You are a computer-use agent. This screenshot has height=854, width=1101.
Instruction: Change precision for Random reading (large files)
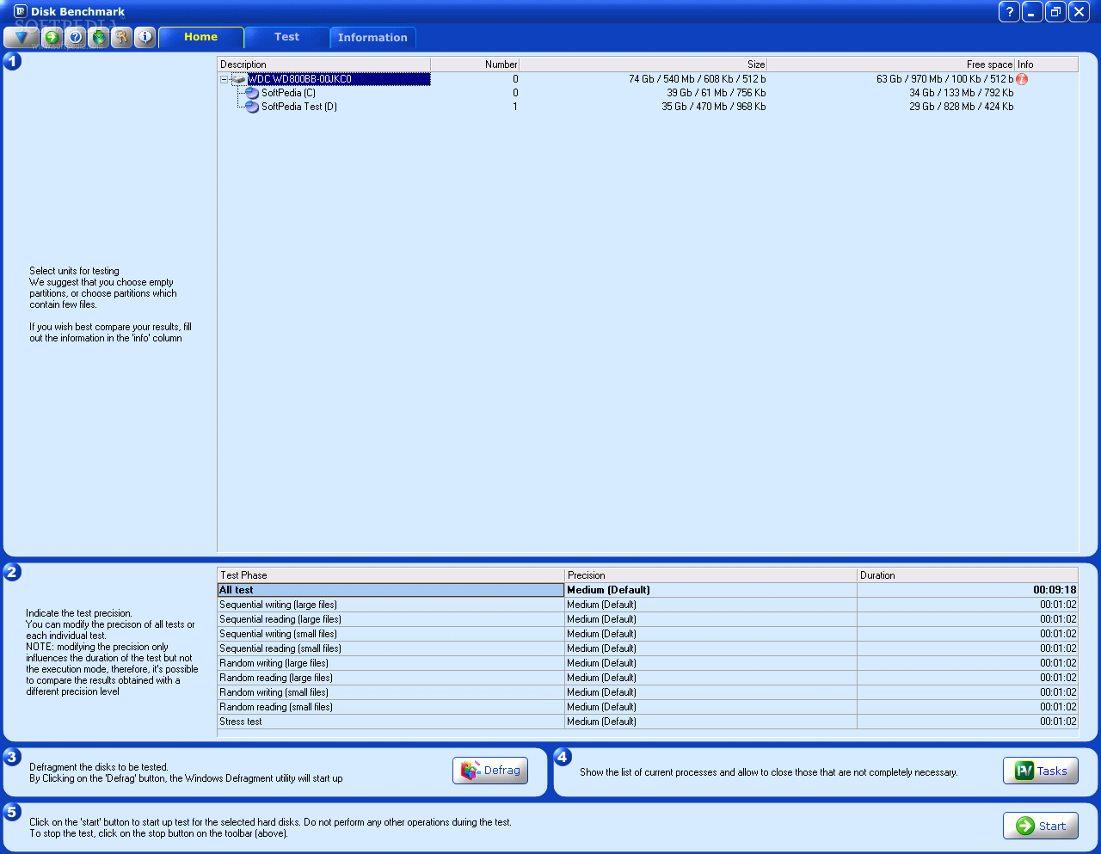coord(710,678)
